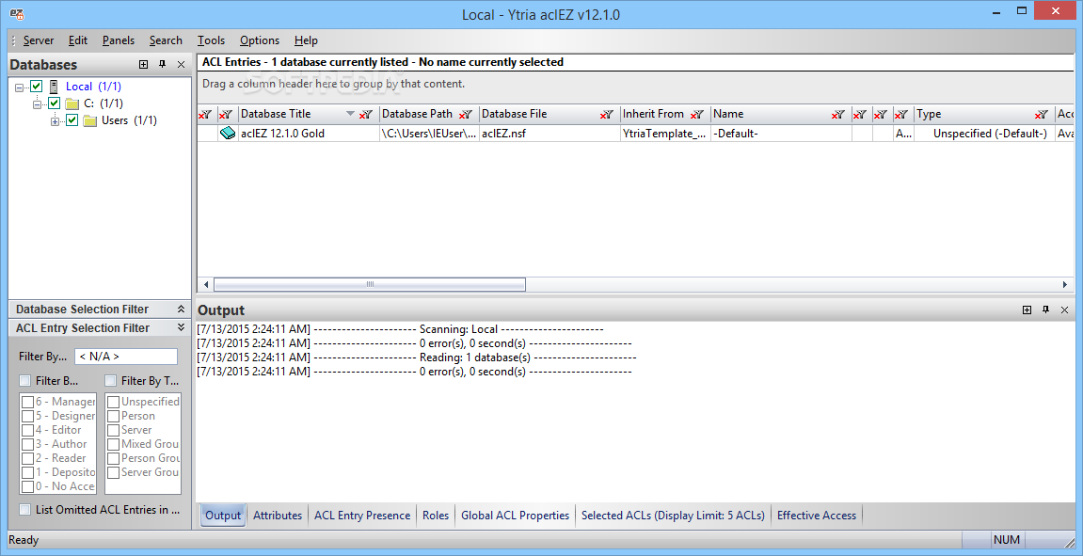This screenshot has height=556, width=1083.
Task: Click filter icon above the 'A...' cell
Action: click(x=901, y=115)
